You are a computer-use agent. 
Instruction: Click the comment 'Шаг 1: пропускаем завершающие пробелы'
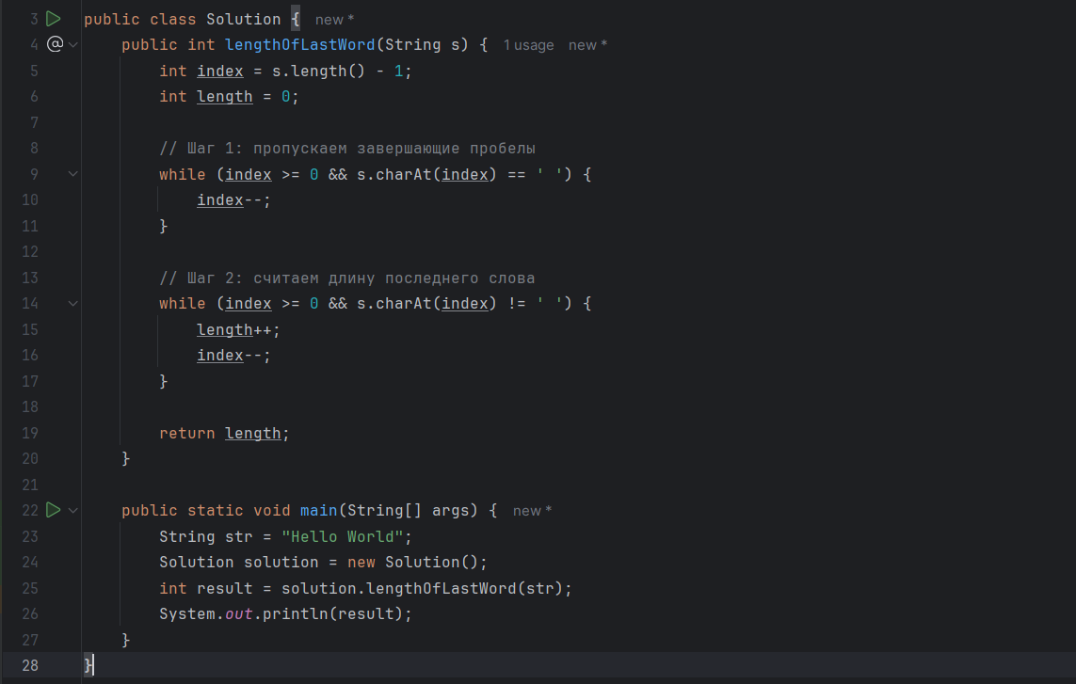(347, 149)
